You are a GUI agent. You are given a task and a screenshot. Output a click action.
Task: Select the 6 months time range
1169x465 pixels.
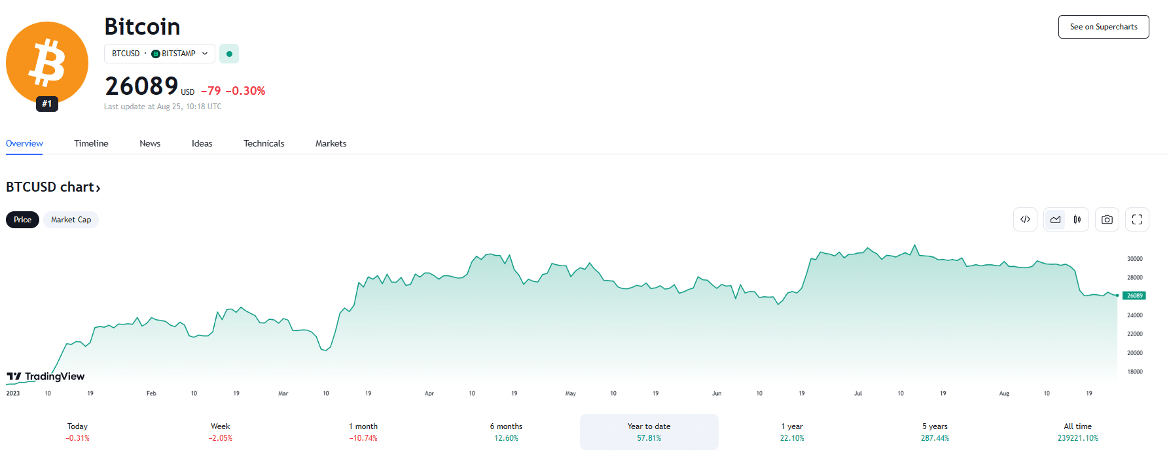506,432
